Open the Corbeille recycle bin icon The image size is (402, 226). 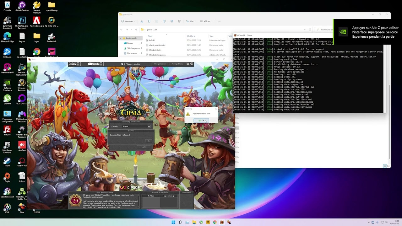(x=7, y=6)
